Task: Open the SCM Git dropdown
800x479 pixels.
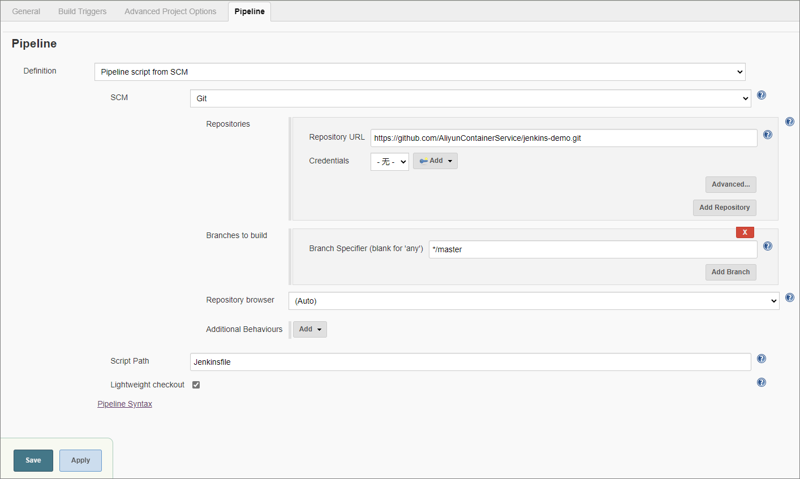Action: coord(471,98)
